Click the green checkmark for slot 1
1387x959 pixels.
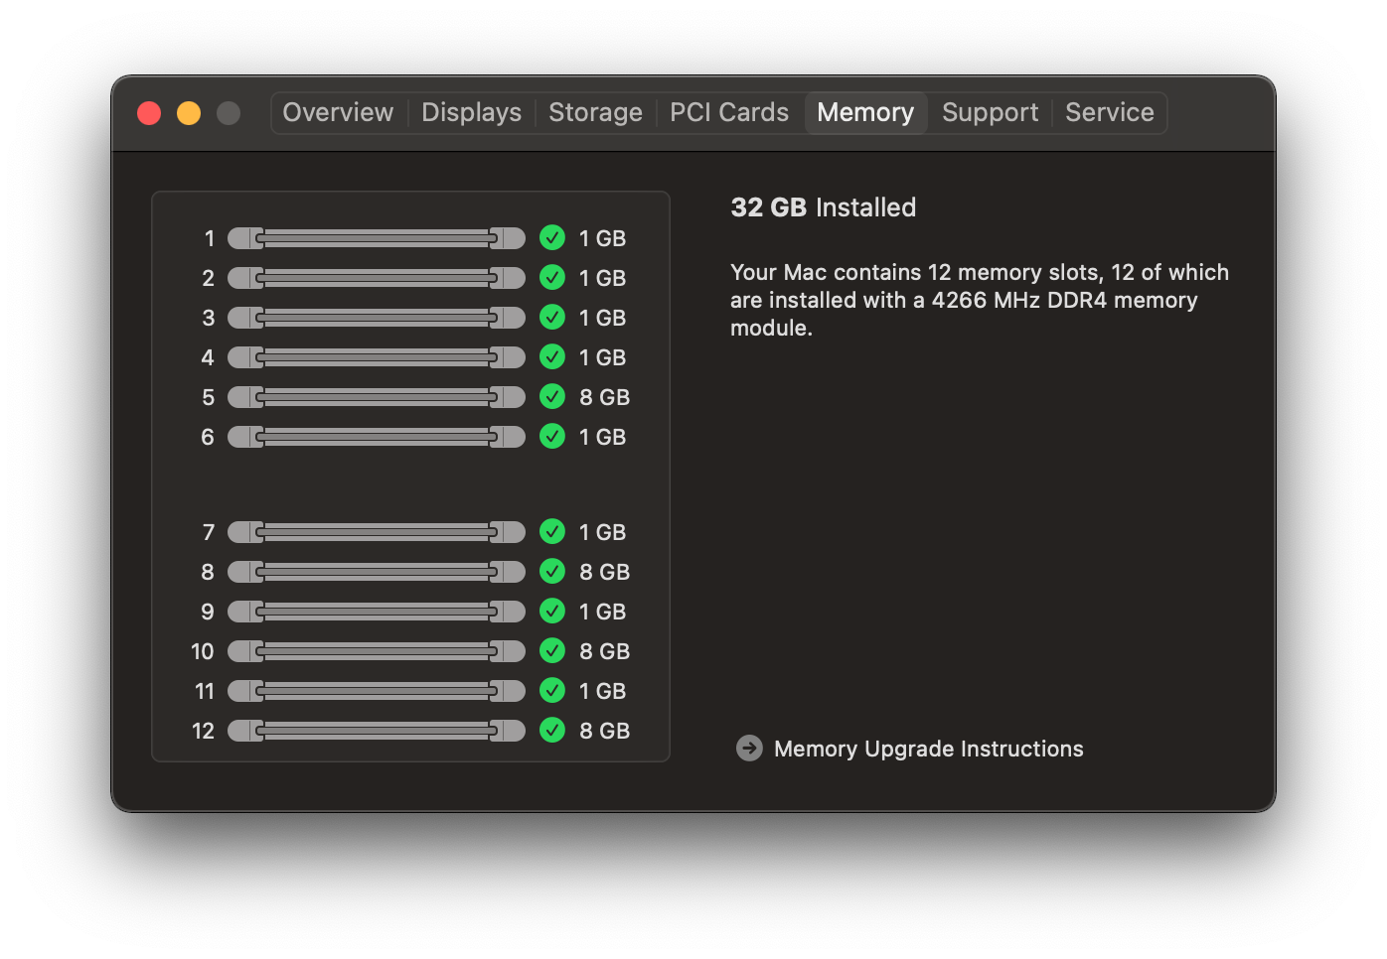552,238
